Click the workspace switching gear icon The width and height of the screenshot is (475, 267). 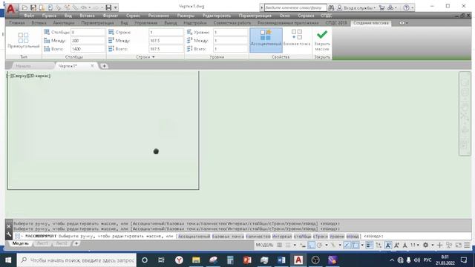coord(425,245)
